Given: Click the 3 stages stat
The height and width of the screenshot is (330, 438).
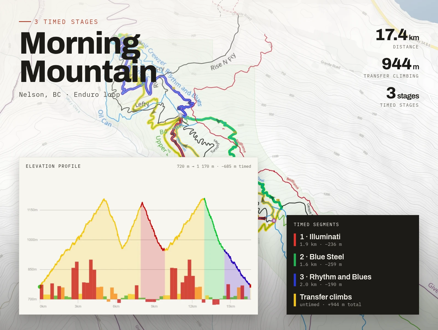Looking at the screenshot, I should pyautogui.click(x=400, y=97).
